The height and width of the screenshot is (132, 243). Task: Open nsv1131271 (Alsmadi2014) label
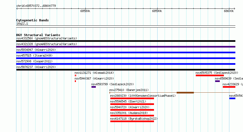tap(94, 73)
